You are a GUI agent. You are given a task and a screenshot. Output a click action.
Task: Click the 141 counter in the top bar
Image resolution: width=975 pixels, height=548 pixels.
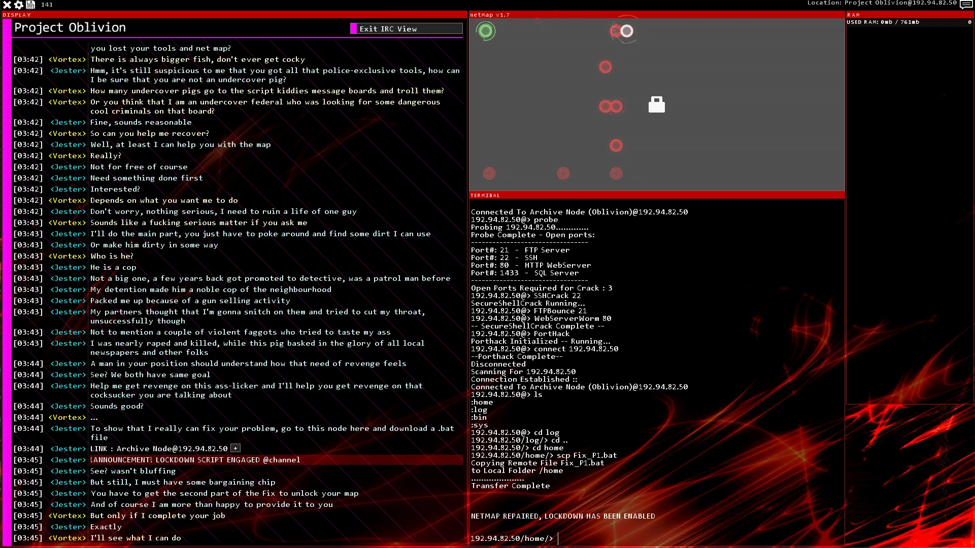tap(47, 5)
